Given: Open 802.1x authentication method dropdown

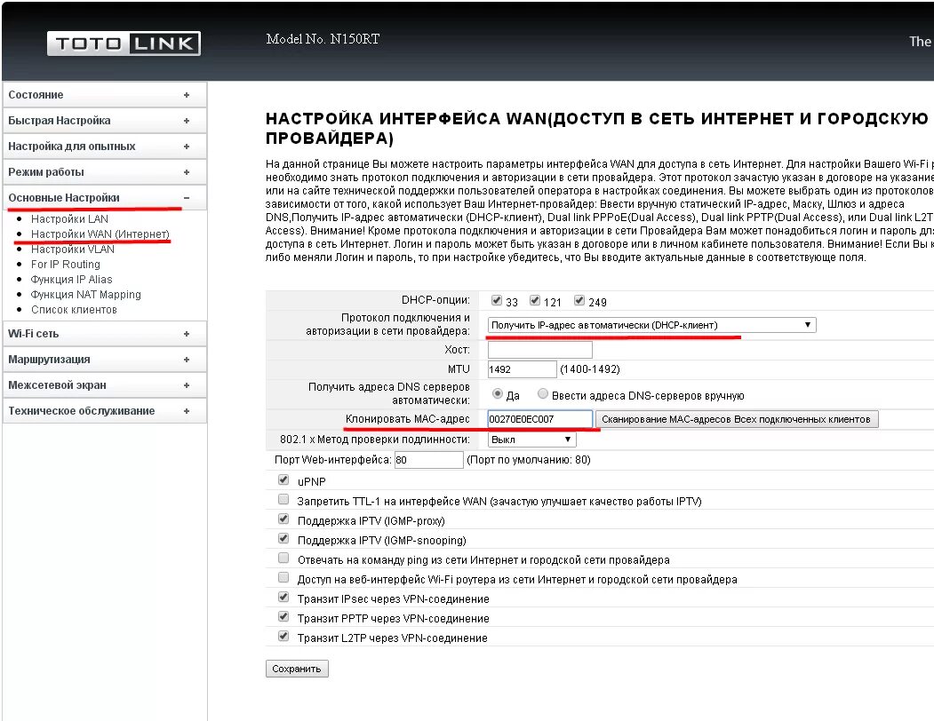Looking at the screenshot, I should 532,440.
